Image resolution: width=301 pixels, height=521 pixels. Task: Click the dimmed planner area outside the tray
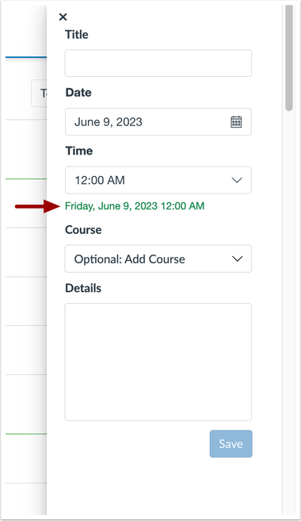coord(23,299)
